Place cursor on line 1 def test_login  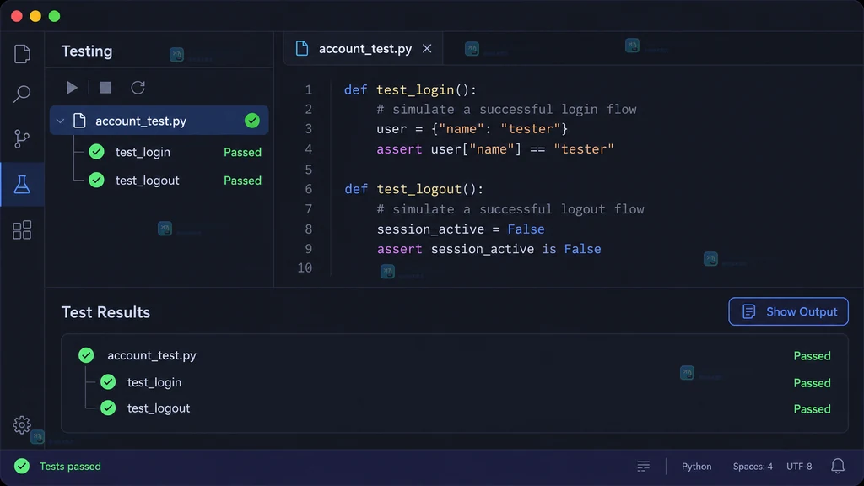click(x=410, y=89)
